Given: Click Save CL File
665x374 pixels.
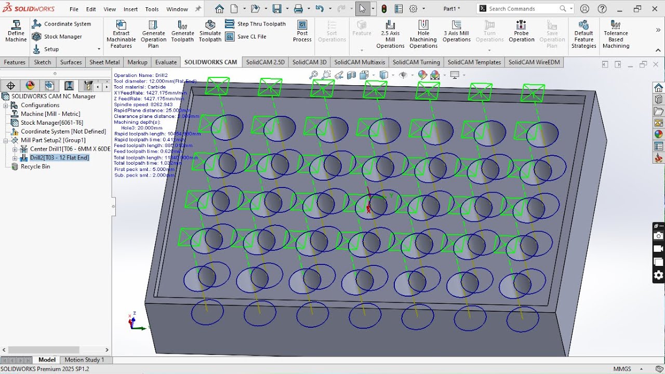Looking at the screenshot, I should pos(246,36).
